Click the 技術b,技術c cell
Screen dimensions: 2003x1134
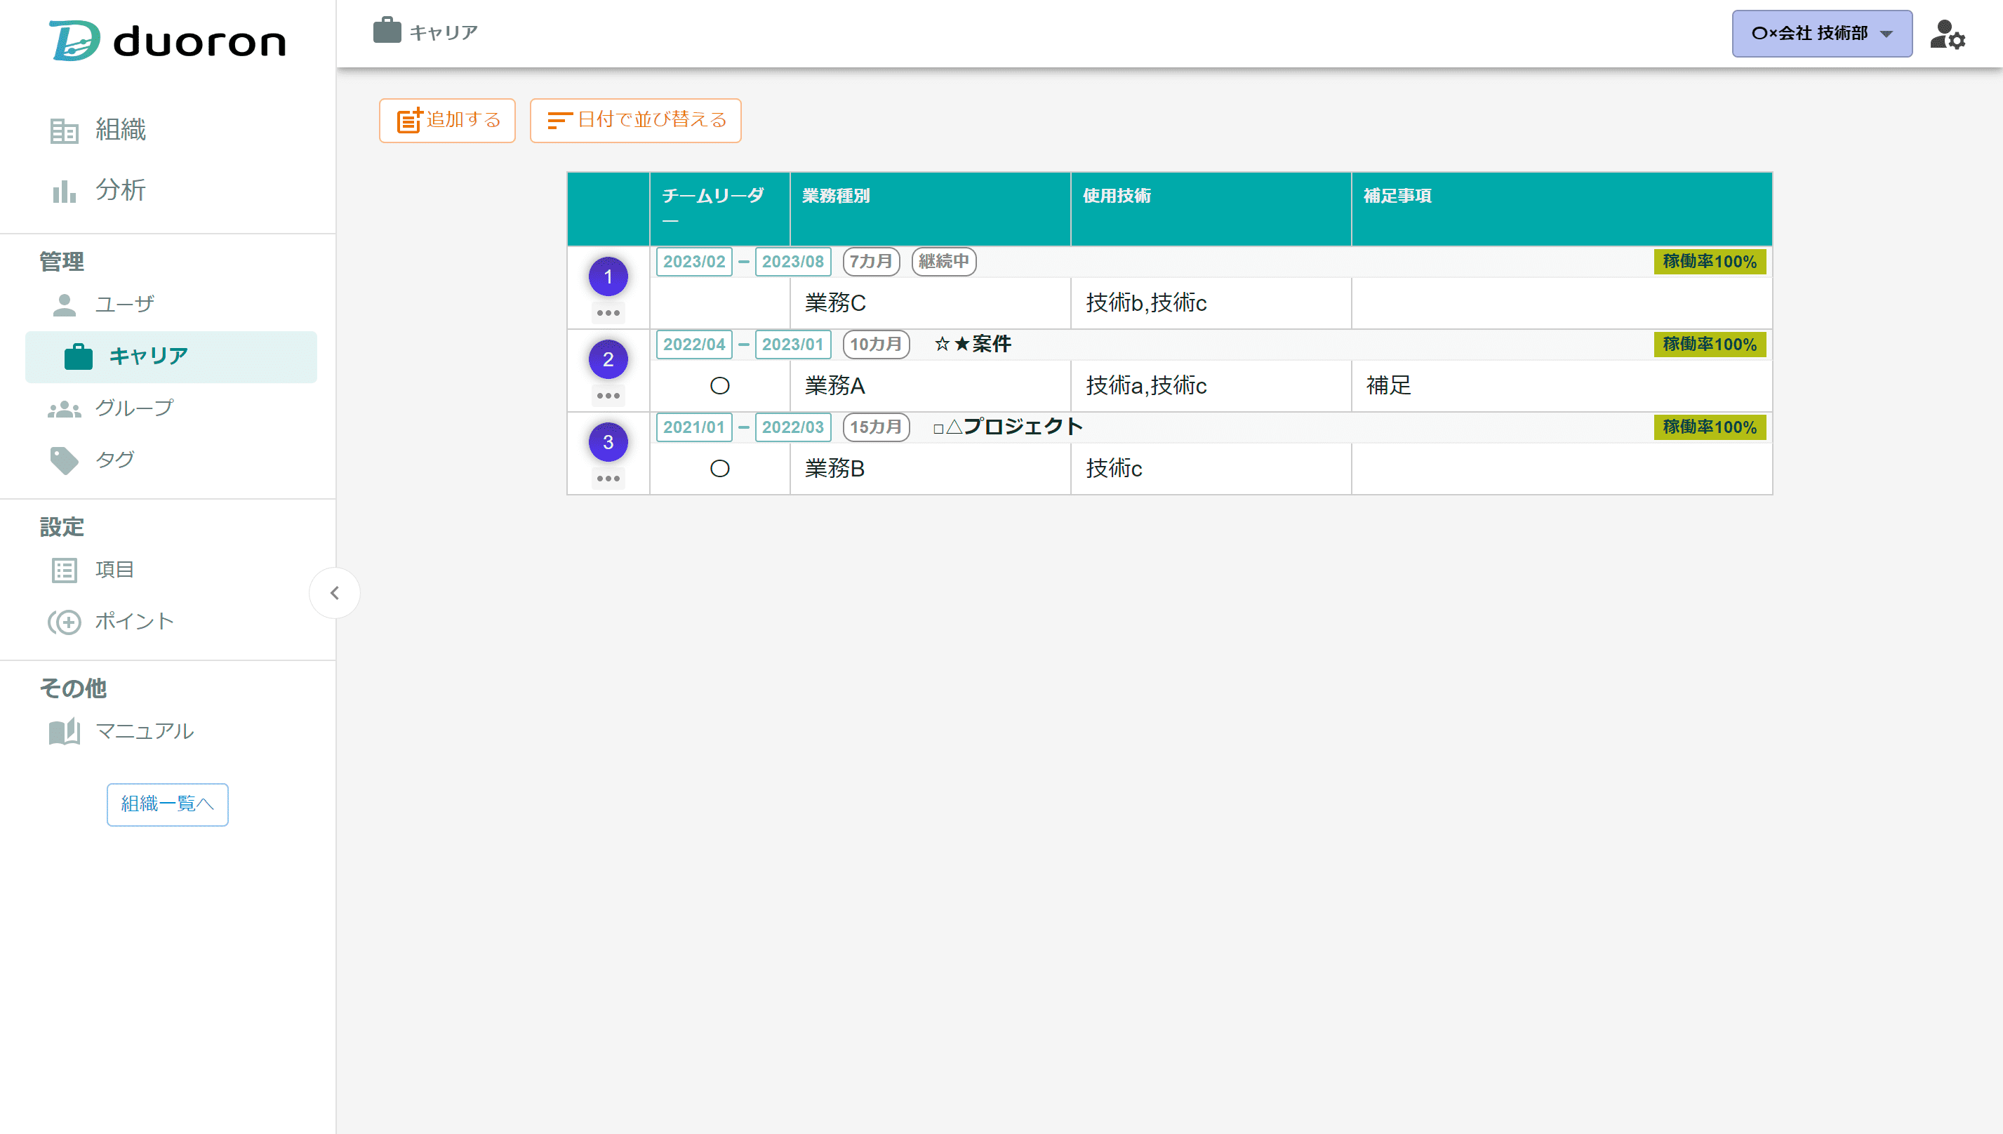tap(1210, 303)
